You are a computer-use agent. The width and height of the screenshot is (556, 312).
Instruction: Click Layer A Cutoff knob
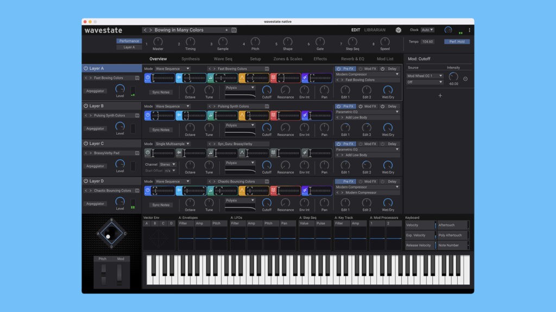(x=267, y=90)
